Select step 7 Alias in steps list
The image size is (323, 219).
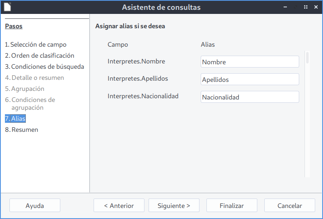(x=15, y=119)
